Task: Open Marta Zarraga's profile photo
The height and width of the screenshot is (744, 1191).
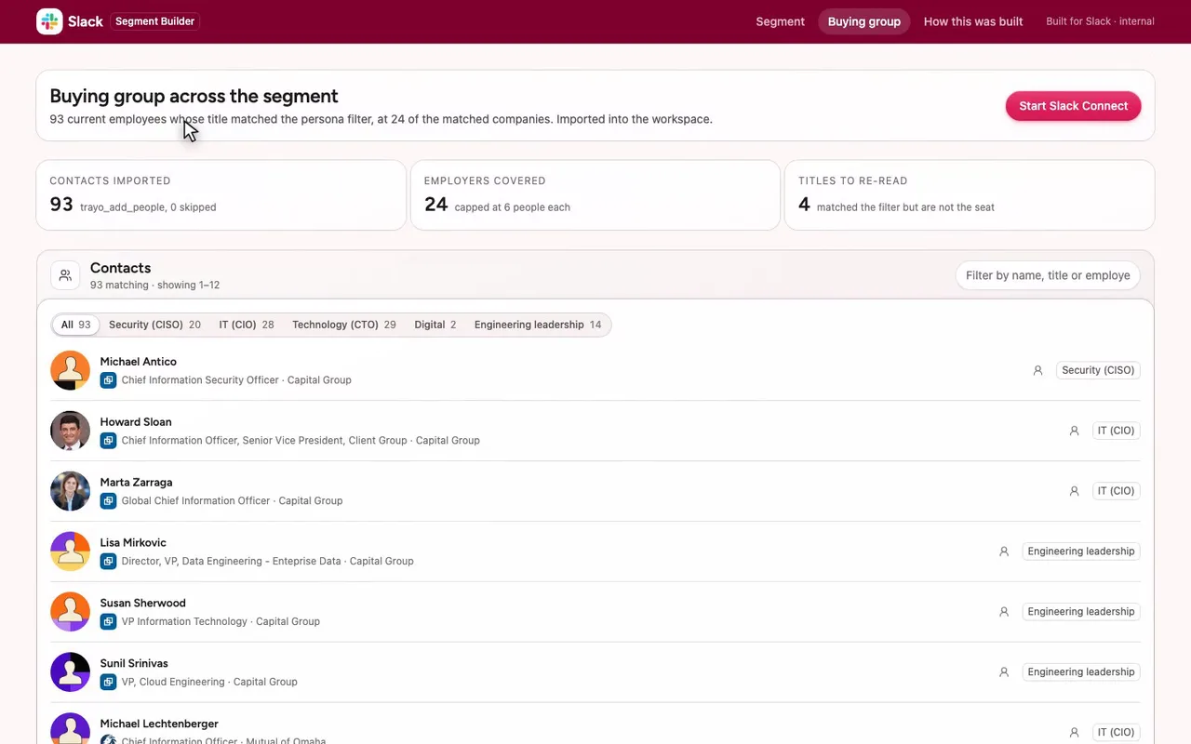Action: pos(70,491)
